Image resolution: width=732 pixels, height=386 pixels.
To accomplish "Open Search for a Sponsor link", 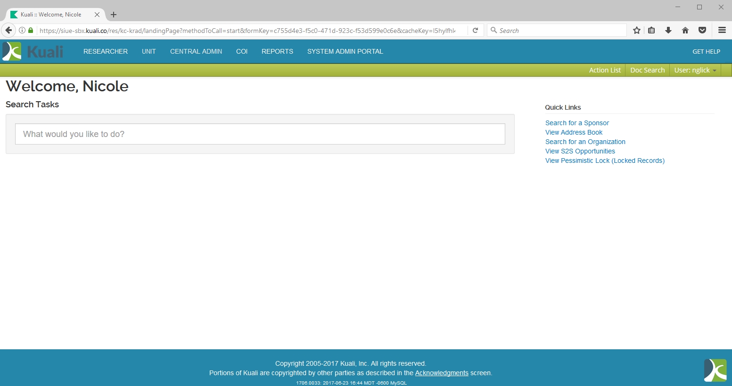I will [x=577, y=123].
